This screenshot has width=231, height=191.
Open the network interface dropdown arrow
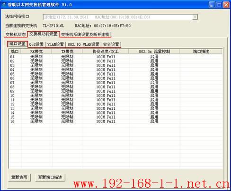tap(195, 17)
